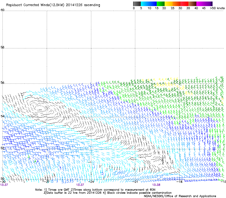
Task: Click note line 'Times are GMT'
Action: click(x=59, y=190)
